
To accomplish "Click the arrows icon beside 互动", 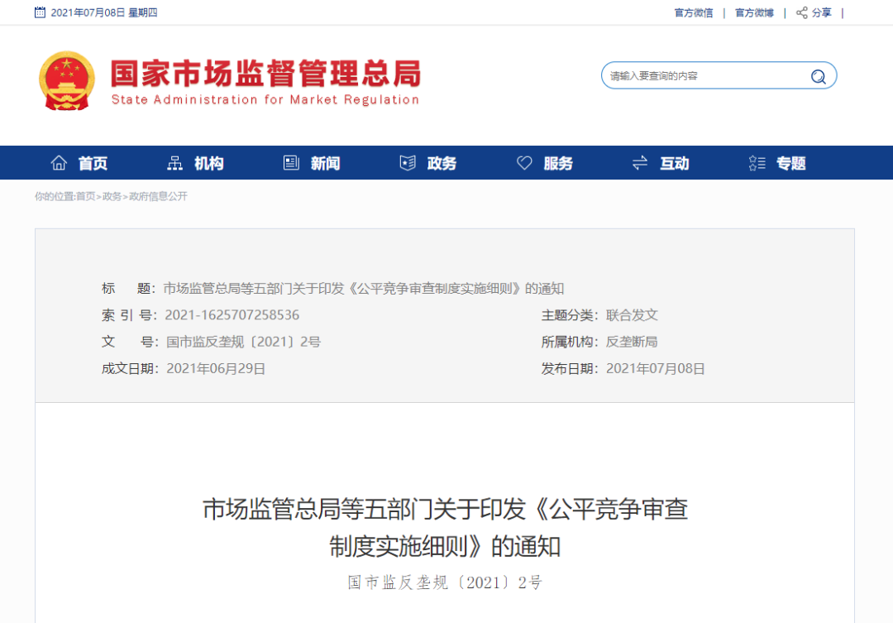I will (640, 163).
